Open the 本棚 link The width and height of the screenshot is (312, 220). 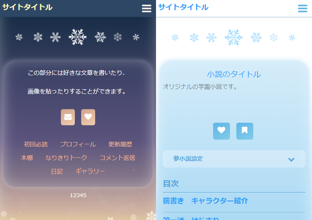(x=27, y=158)
